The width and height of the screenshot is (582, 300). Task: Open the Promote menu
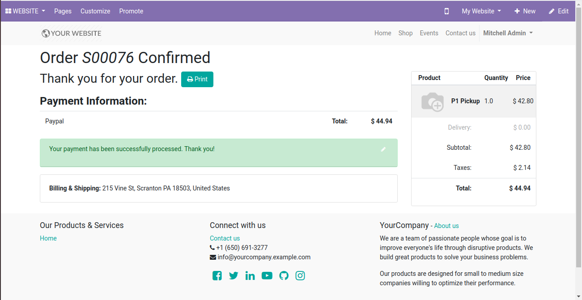[131, 11]
